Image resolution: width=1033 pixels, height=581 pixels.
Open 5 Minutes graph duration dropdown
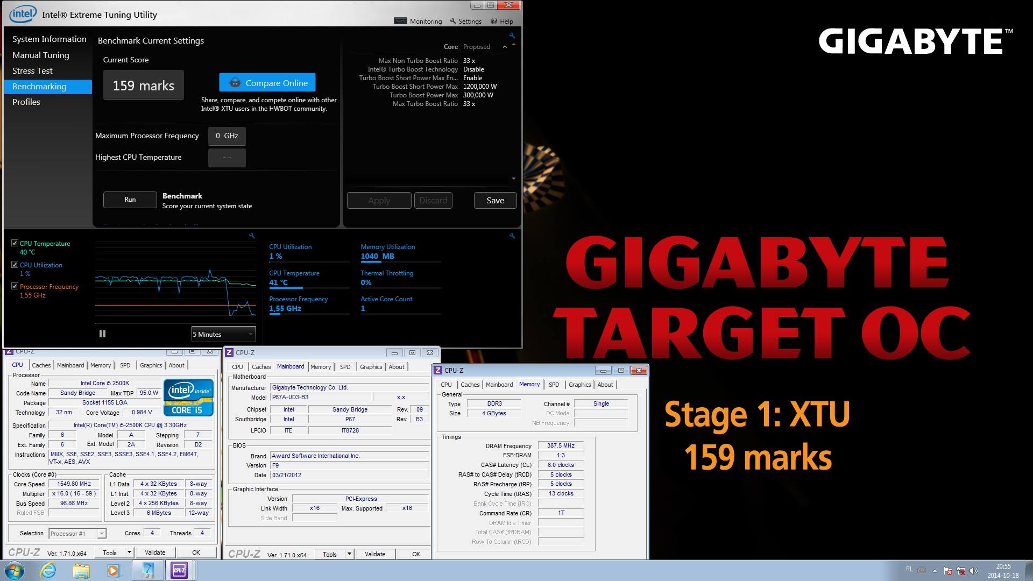(223, 334)
